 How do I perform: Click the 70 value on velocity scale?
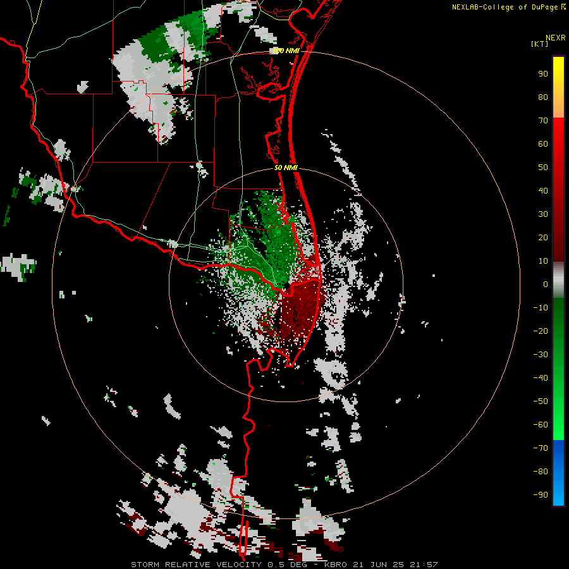543,121
